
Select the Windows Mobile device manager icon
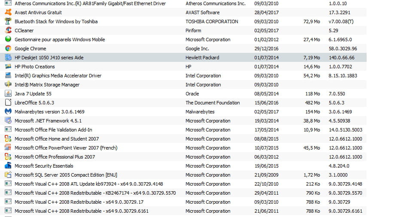coord(8,40)
